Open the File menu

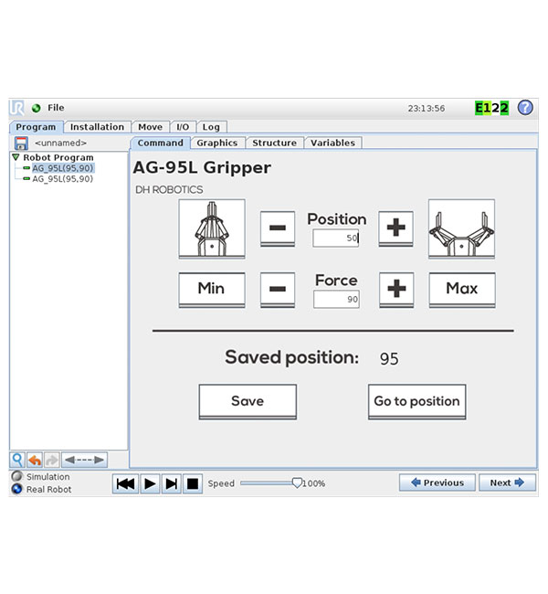tap(56, 108)
